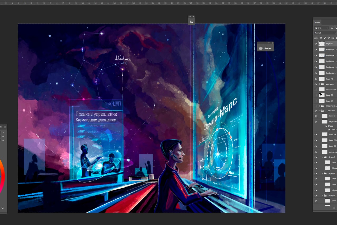337x225 pixels.
Task: Switch to the Layers tab
Action: [317, 22]
